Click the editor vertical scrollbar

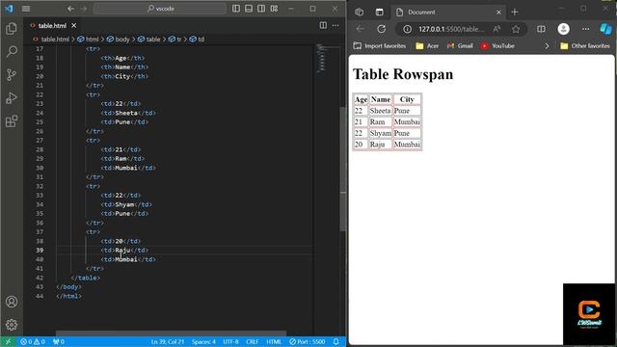point(343,170)
